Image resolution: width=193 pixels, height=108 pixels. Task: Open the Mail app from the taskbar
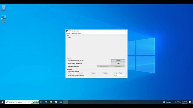[61, 102]
